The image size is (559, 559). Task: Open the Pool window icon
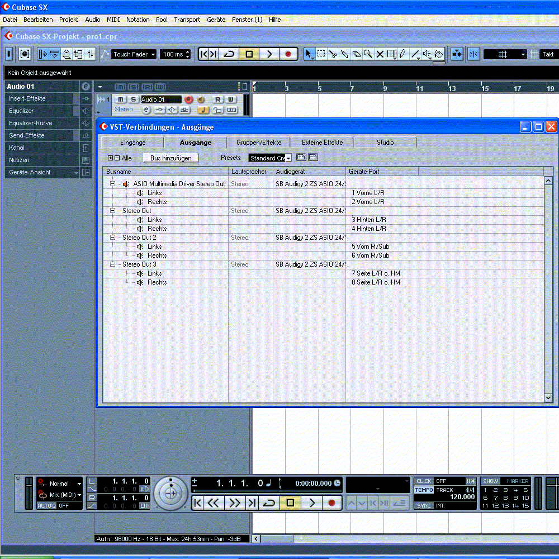coord(78,54)
